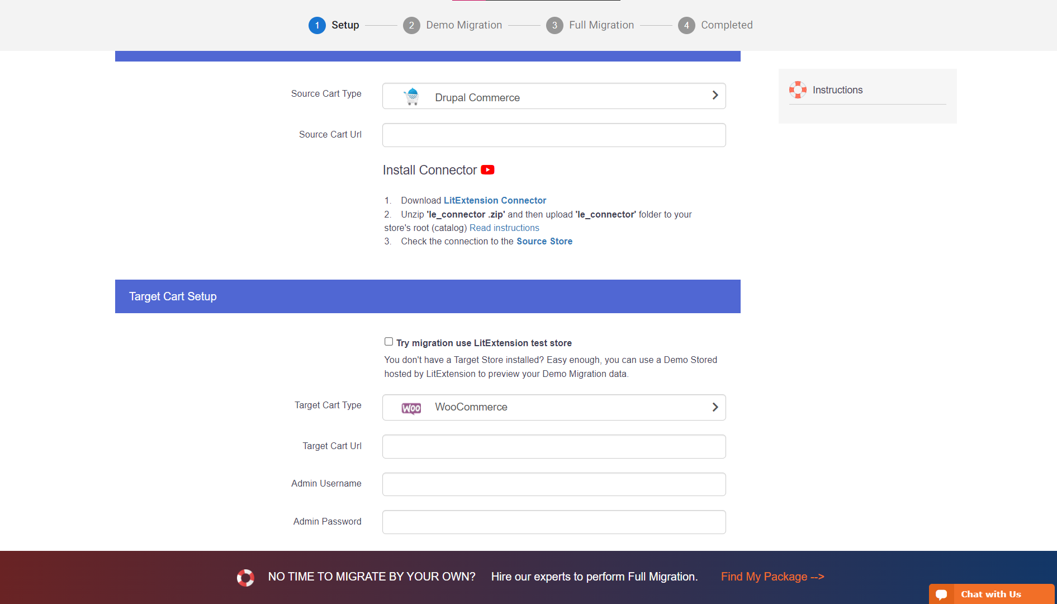Click the chat bubble icon
This screenshot has height=604, width=1057.
pyautogui.click(x=941, y=594)
